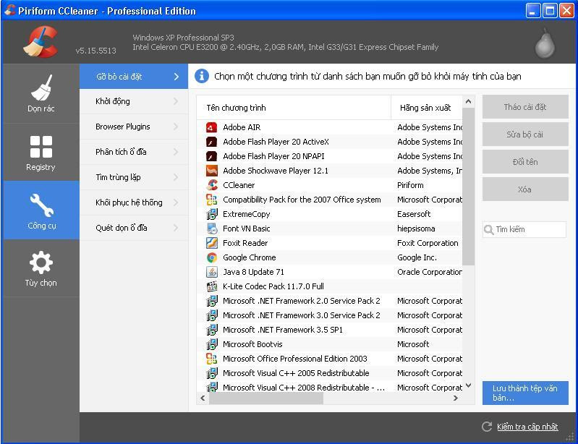Screen dimensions: 578x444
Task: Select Adobe Shockwave Player 12.1 icon
Action: (211, 171)
